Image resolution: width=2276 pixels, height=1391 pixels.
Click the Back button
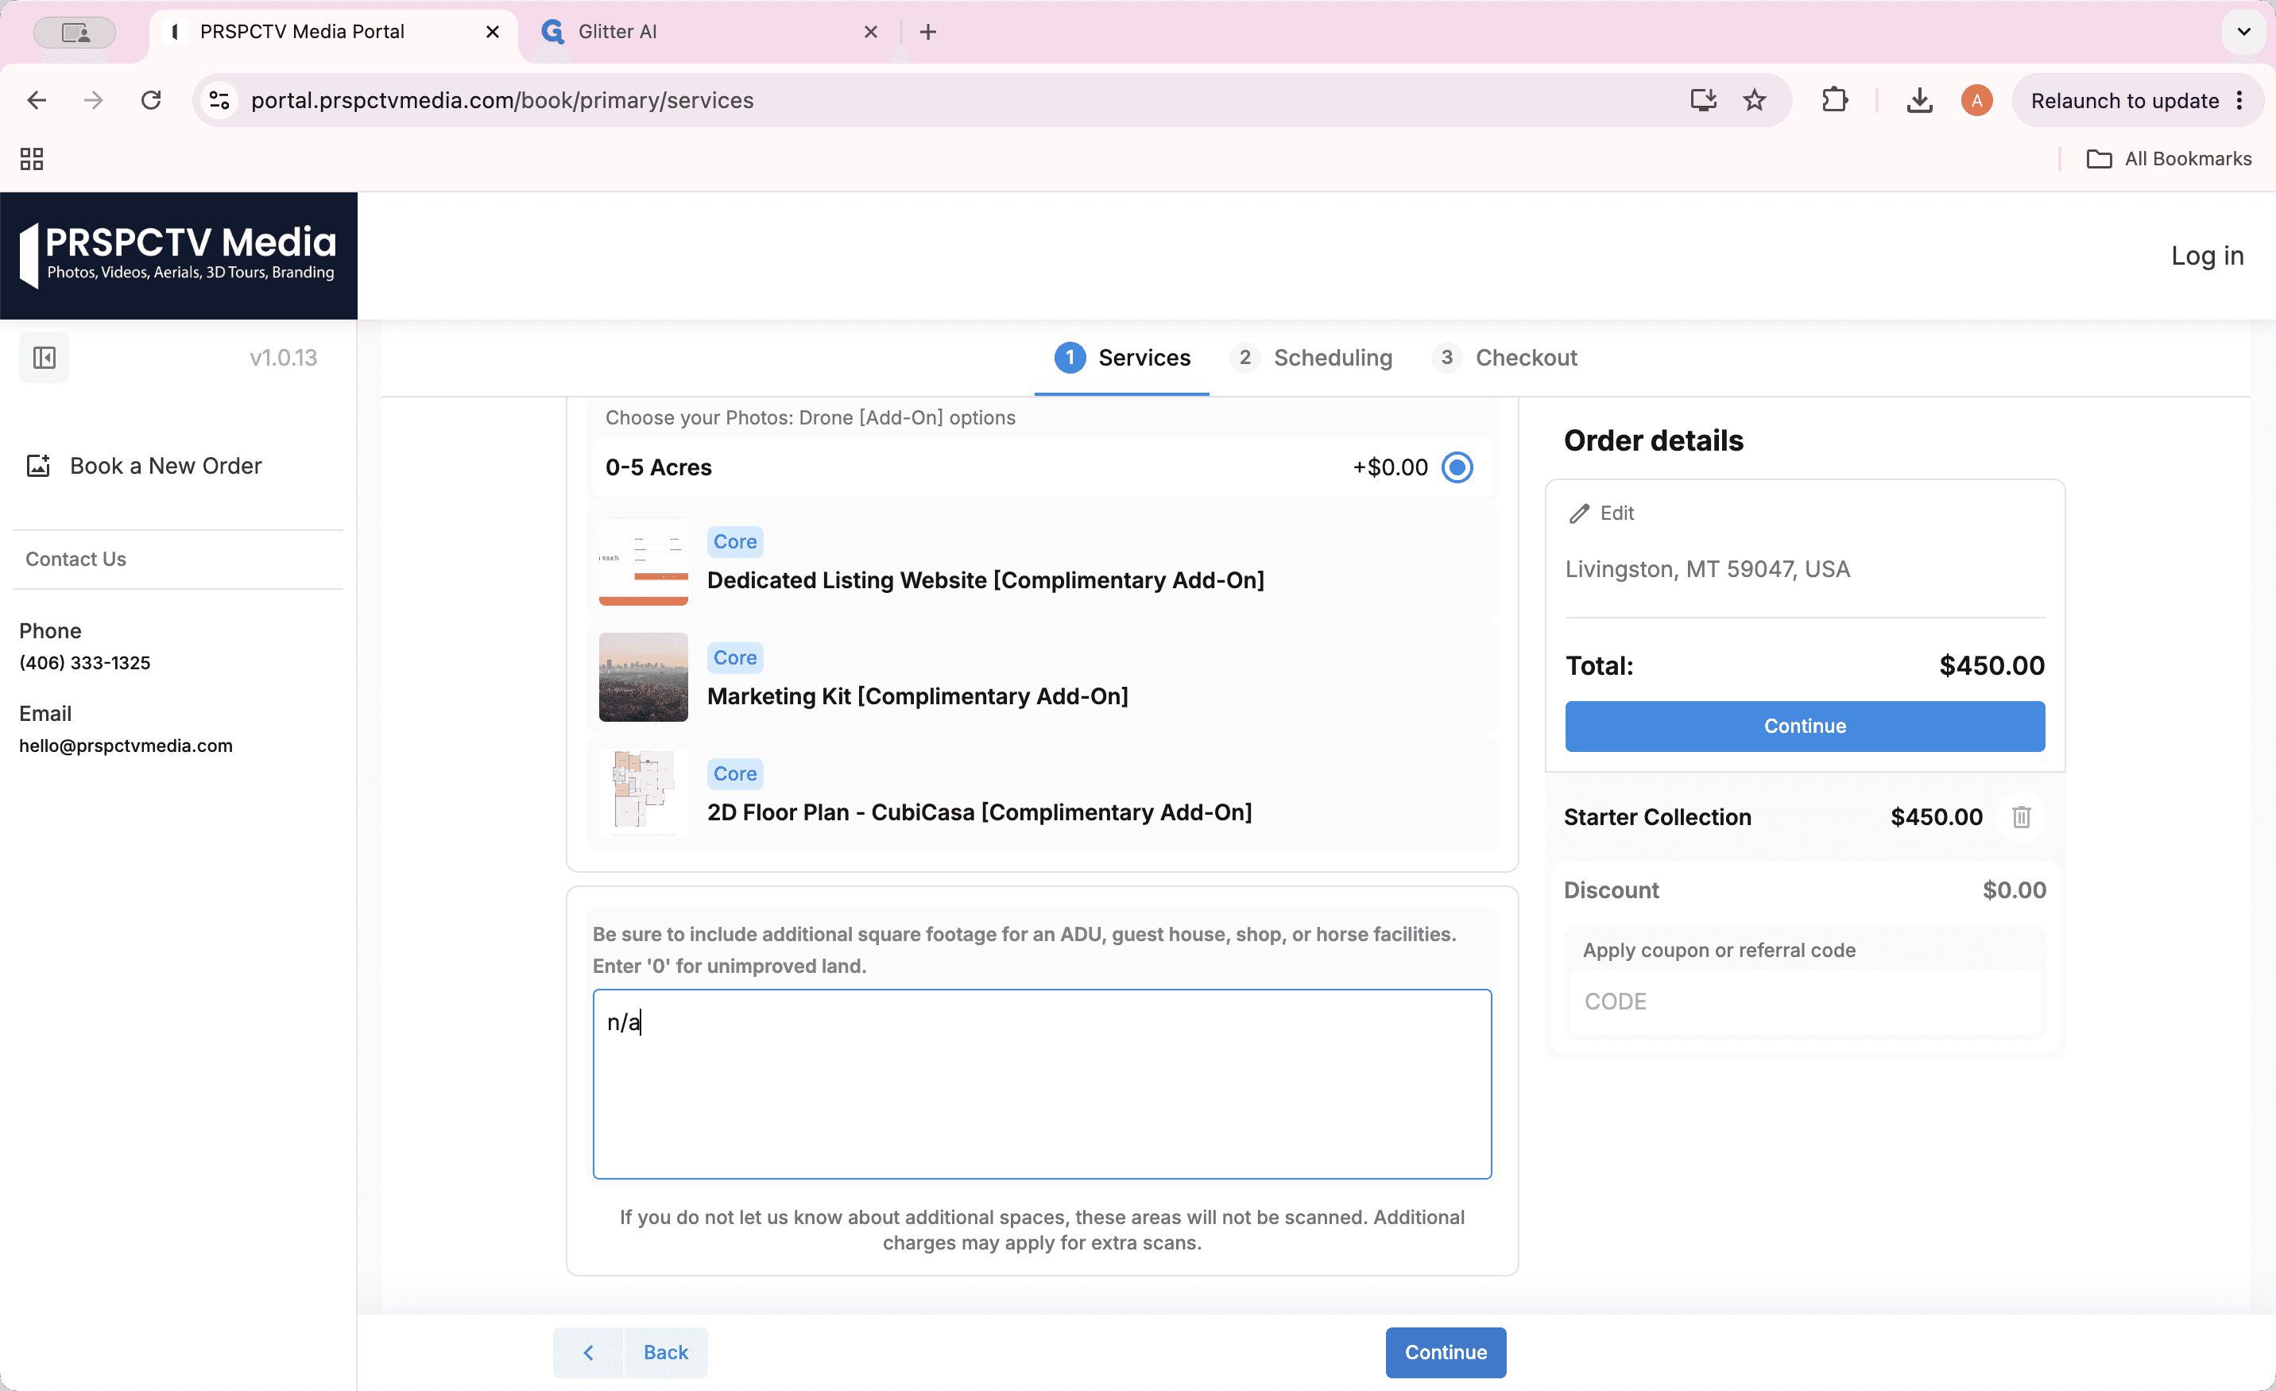[x=631, y=1352]
